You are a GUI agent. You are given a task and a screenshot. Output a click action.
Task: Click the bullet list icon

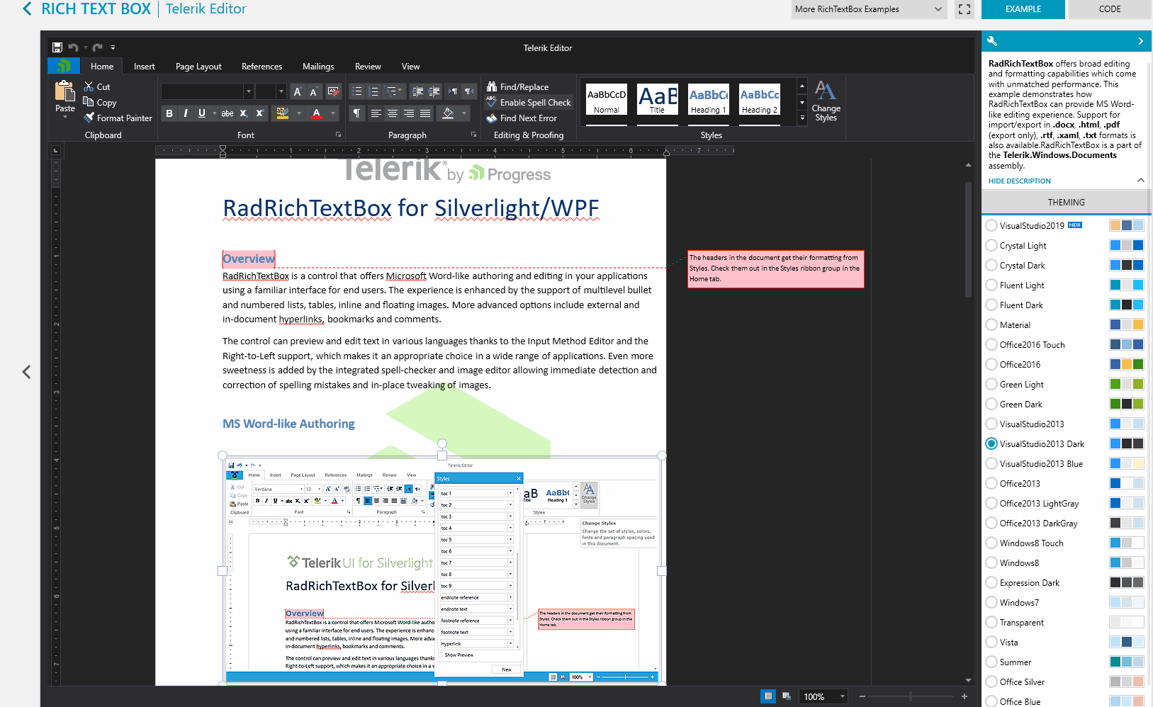pyautogui.click(x=357, y=91)
